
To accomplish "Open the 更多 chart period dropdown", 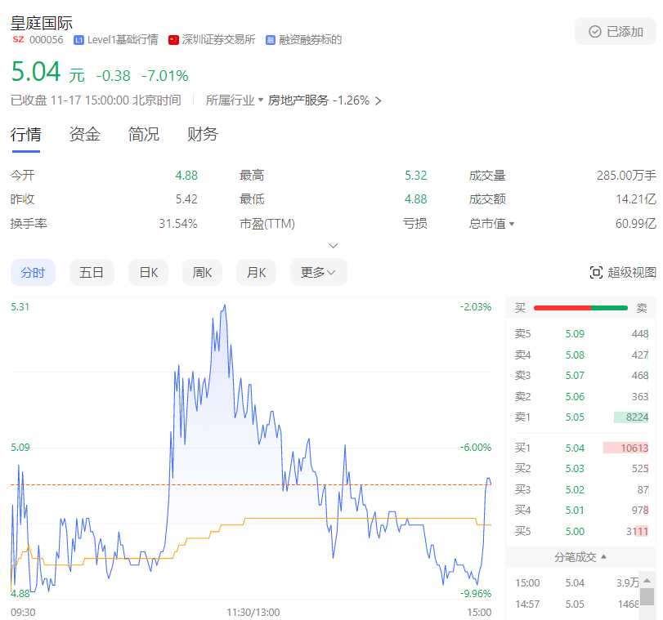I will (318, 273).
